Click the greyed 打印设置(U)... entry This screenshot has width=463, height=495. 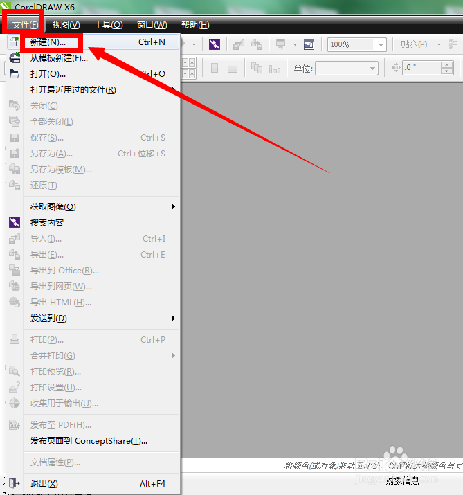coord(93,388)
